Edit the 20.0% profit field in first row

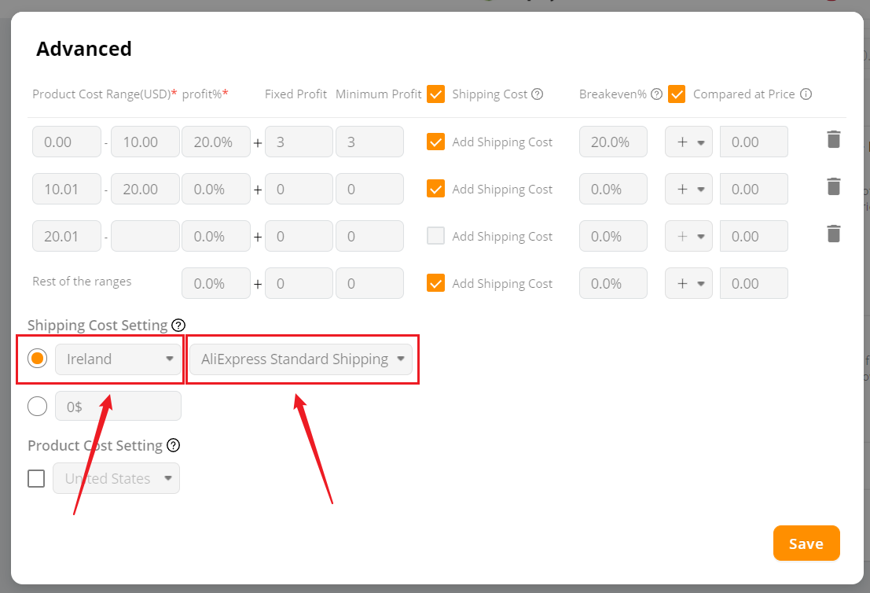click(x=216, y=142)
